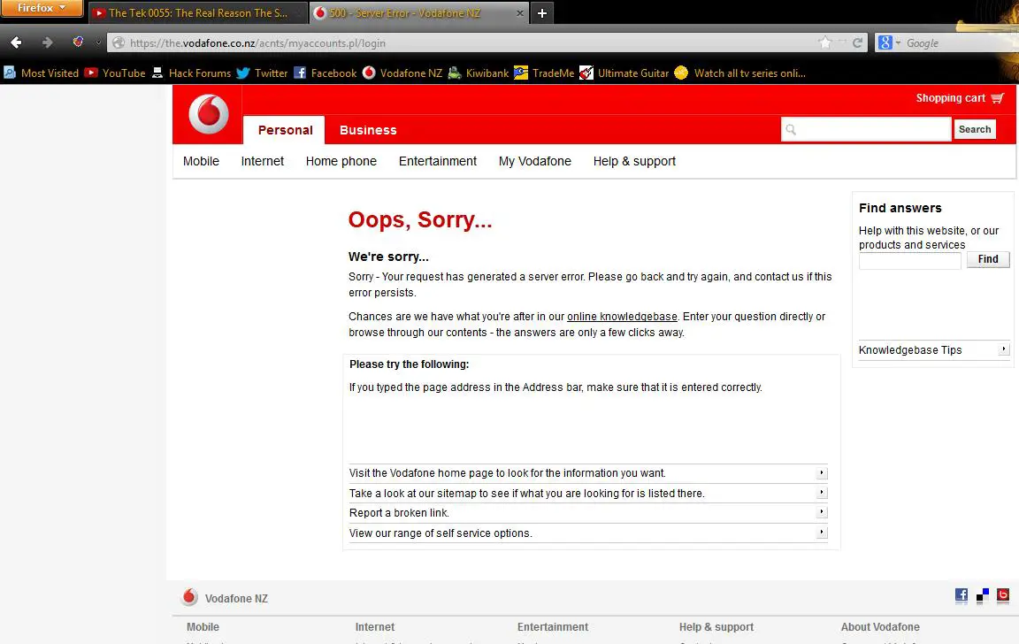Image resolution: width=1019 pixels, height=644 pixels.
Task: Click the footer Entertainment heading link
Action: (552, 627)
